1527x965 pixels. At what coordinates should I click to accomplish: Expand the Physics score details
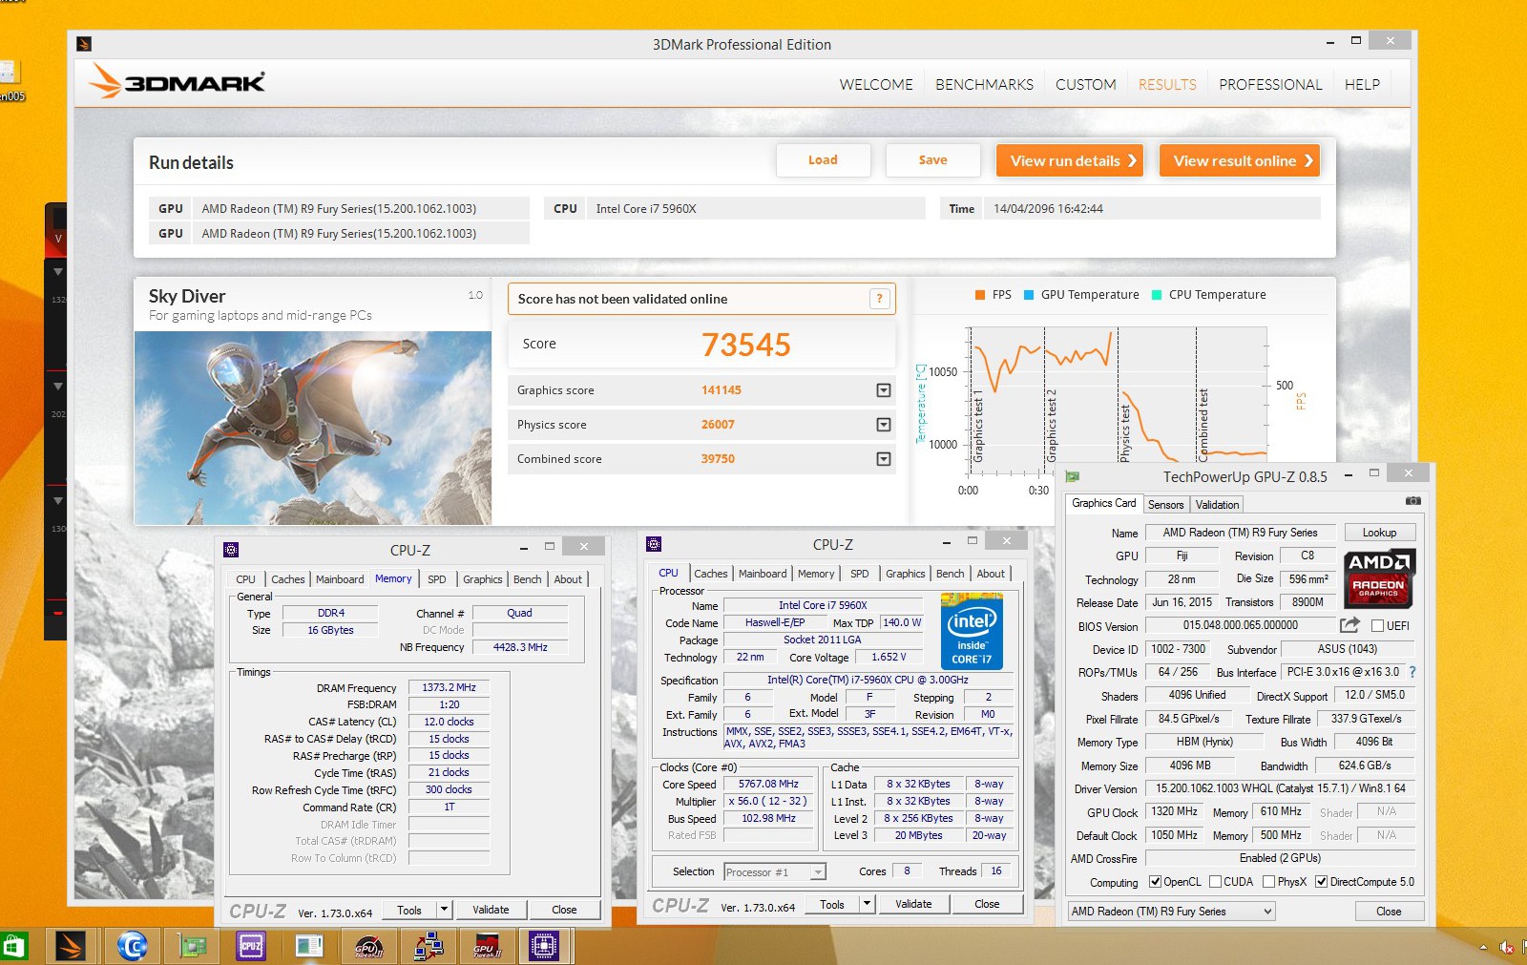[884, 425]
